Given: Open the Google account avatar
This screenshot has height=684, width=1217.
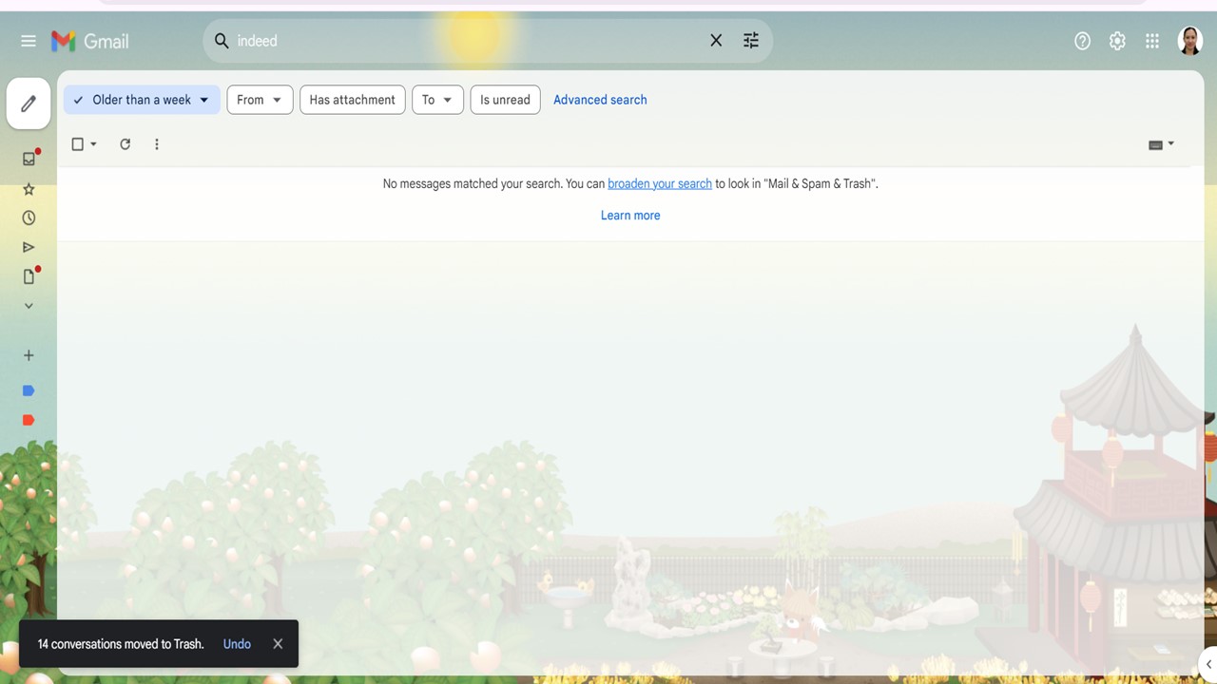Looking at the screenshot, I should point(1190,41).
